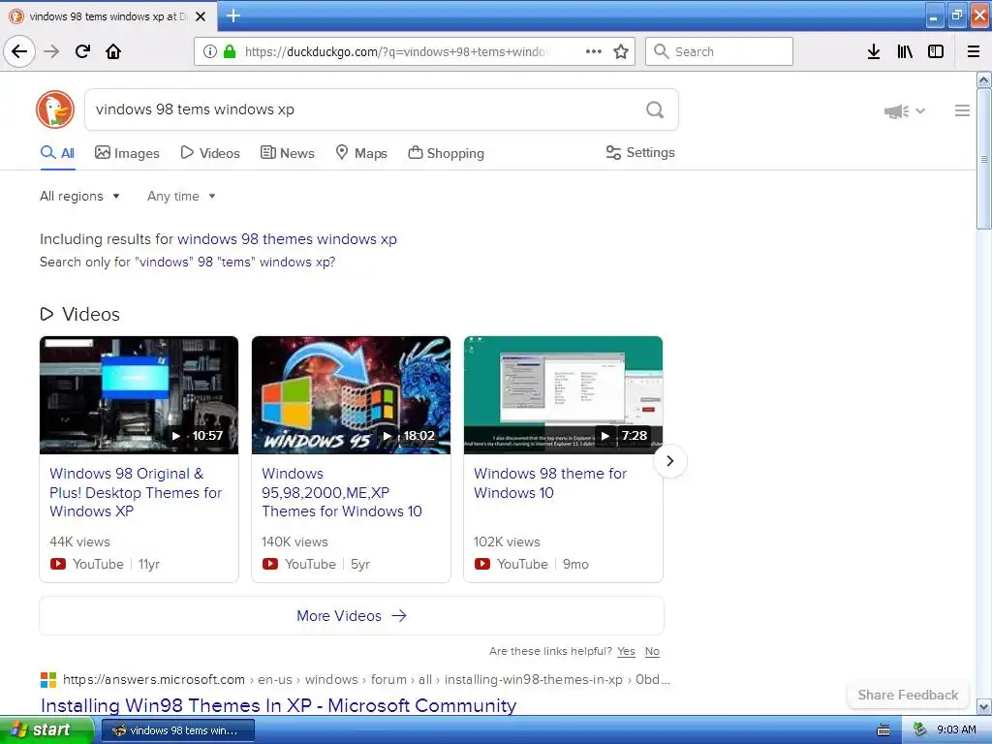
Task: Expand the All regions dropdown
Action: click(x=79, y=196)
